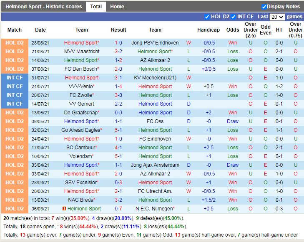
Task: Click the 1-0 result on 28/08/21
Action: tap(118, 43)
